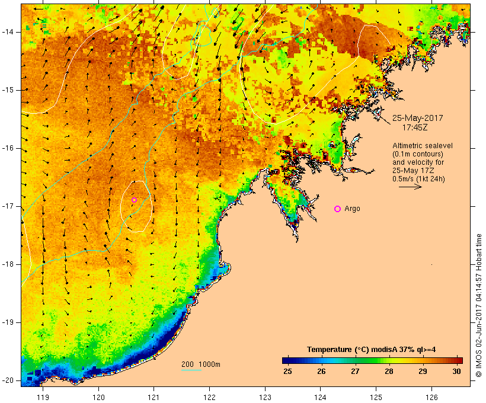The height and width of the screenshot is (403, 486).
Task: Click the '200 1000m' isobath legend text
Action: 201,364
